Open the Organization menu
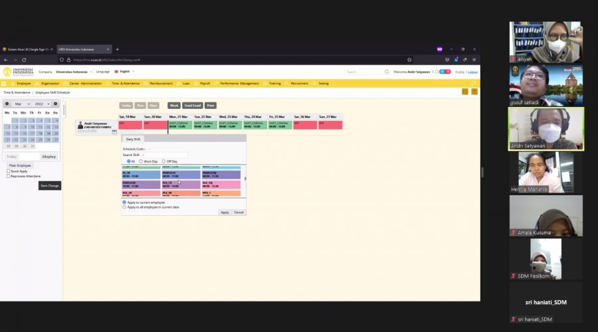 [50, 84]
